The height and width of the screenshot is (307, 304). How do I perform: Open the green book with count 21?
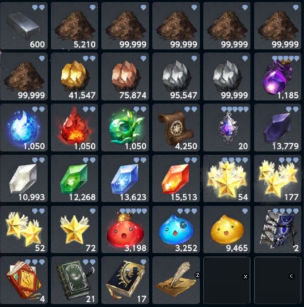(x=74, y=280)
